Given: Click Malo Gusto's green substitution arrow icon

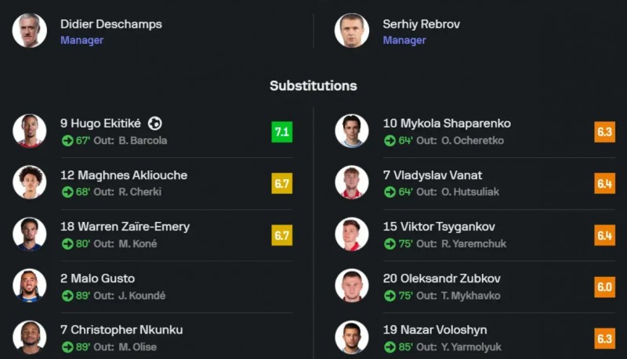Looking at the screenshot, I should (67, 296).
